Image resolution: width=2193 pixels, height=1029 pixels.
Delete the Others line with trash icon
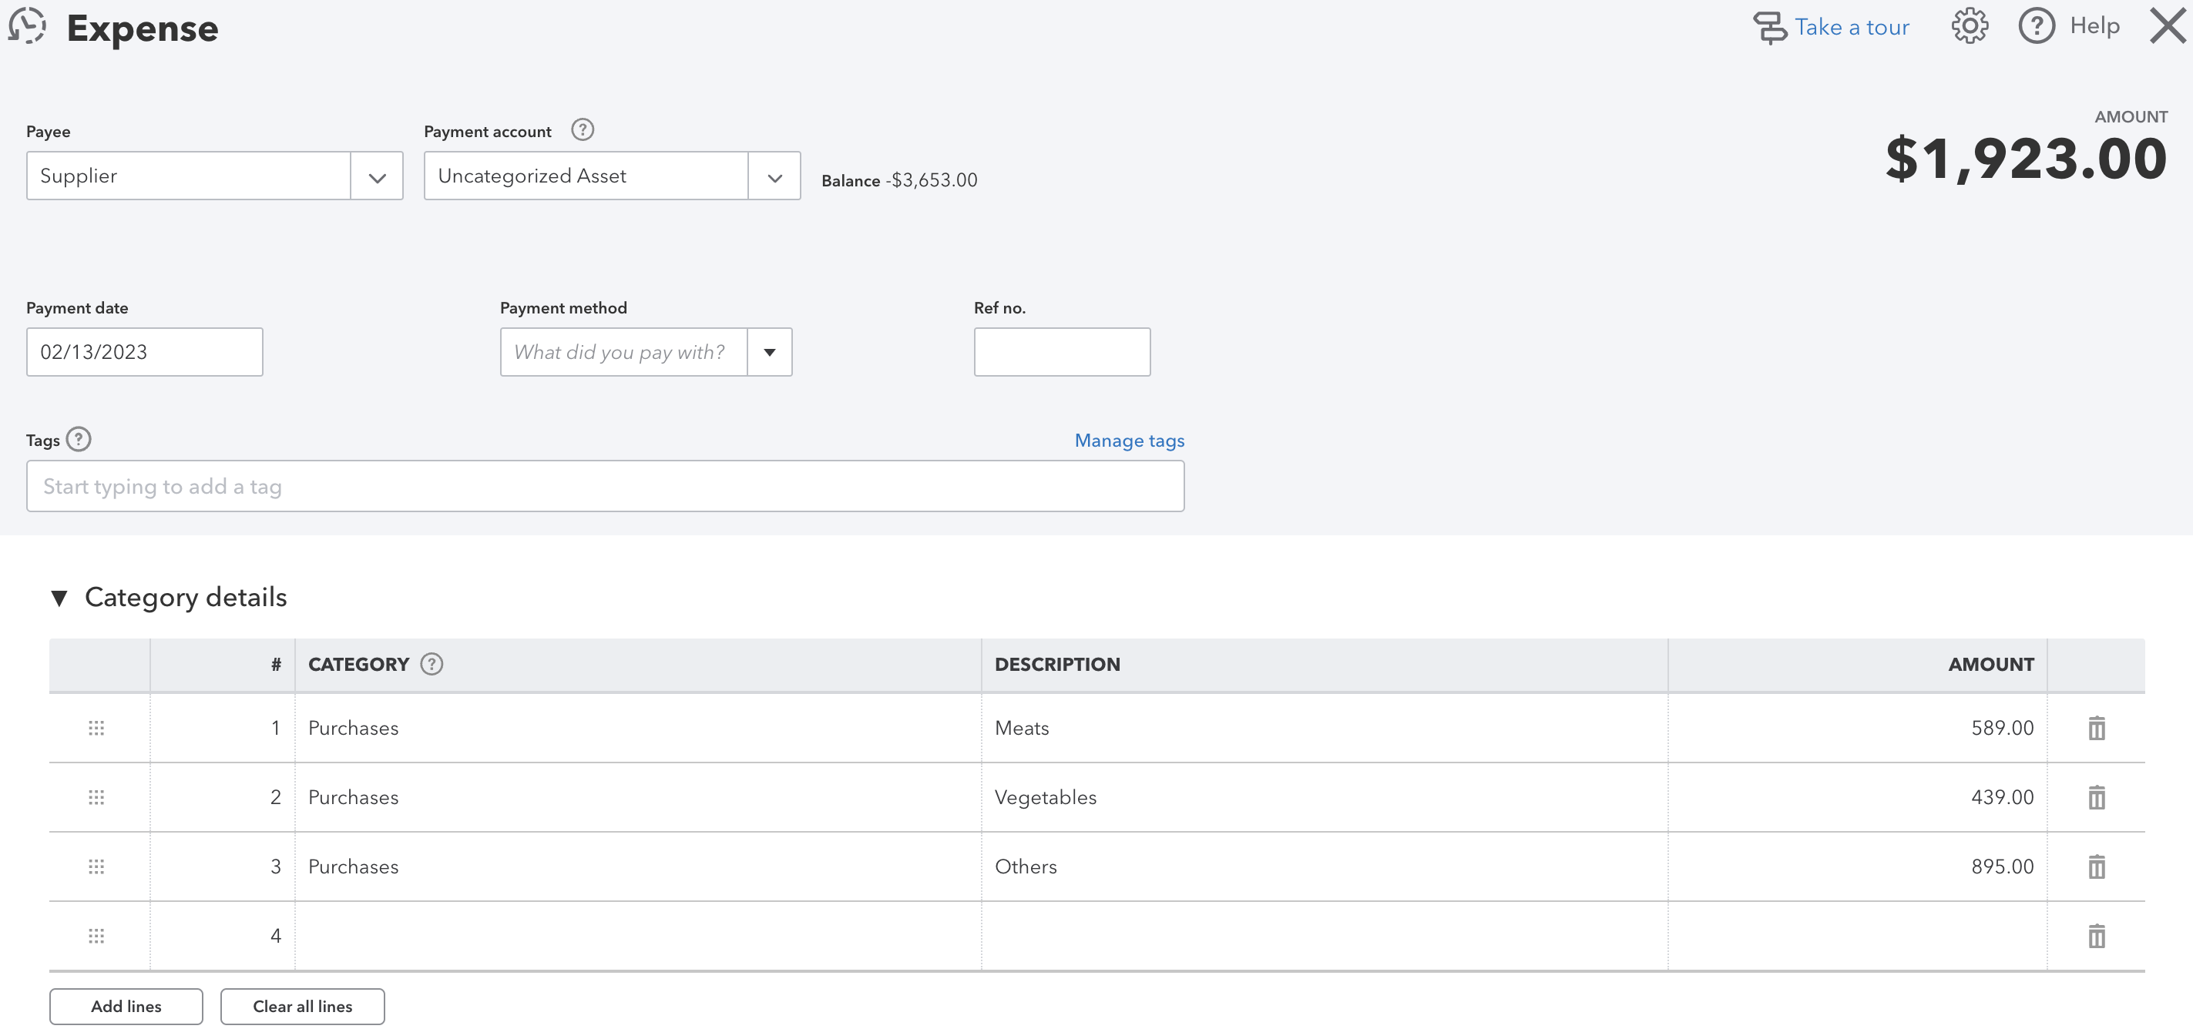tap(2095, 866)
